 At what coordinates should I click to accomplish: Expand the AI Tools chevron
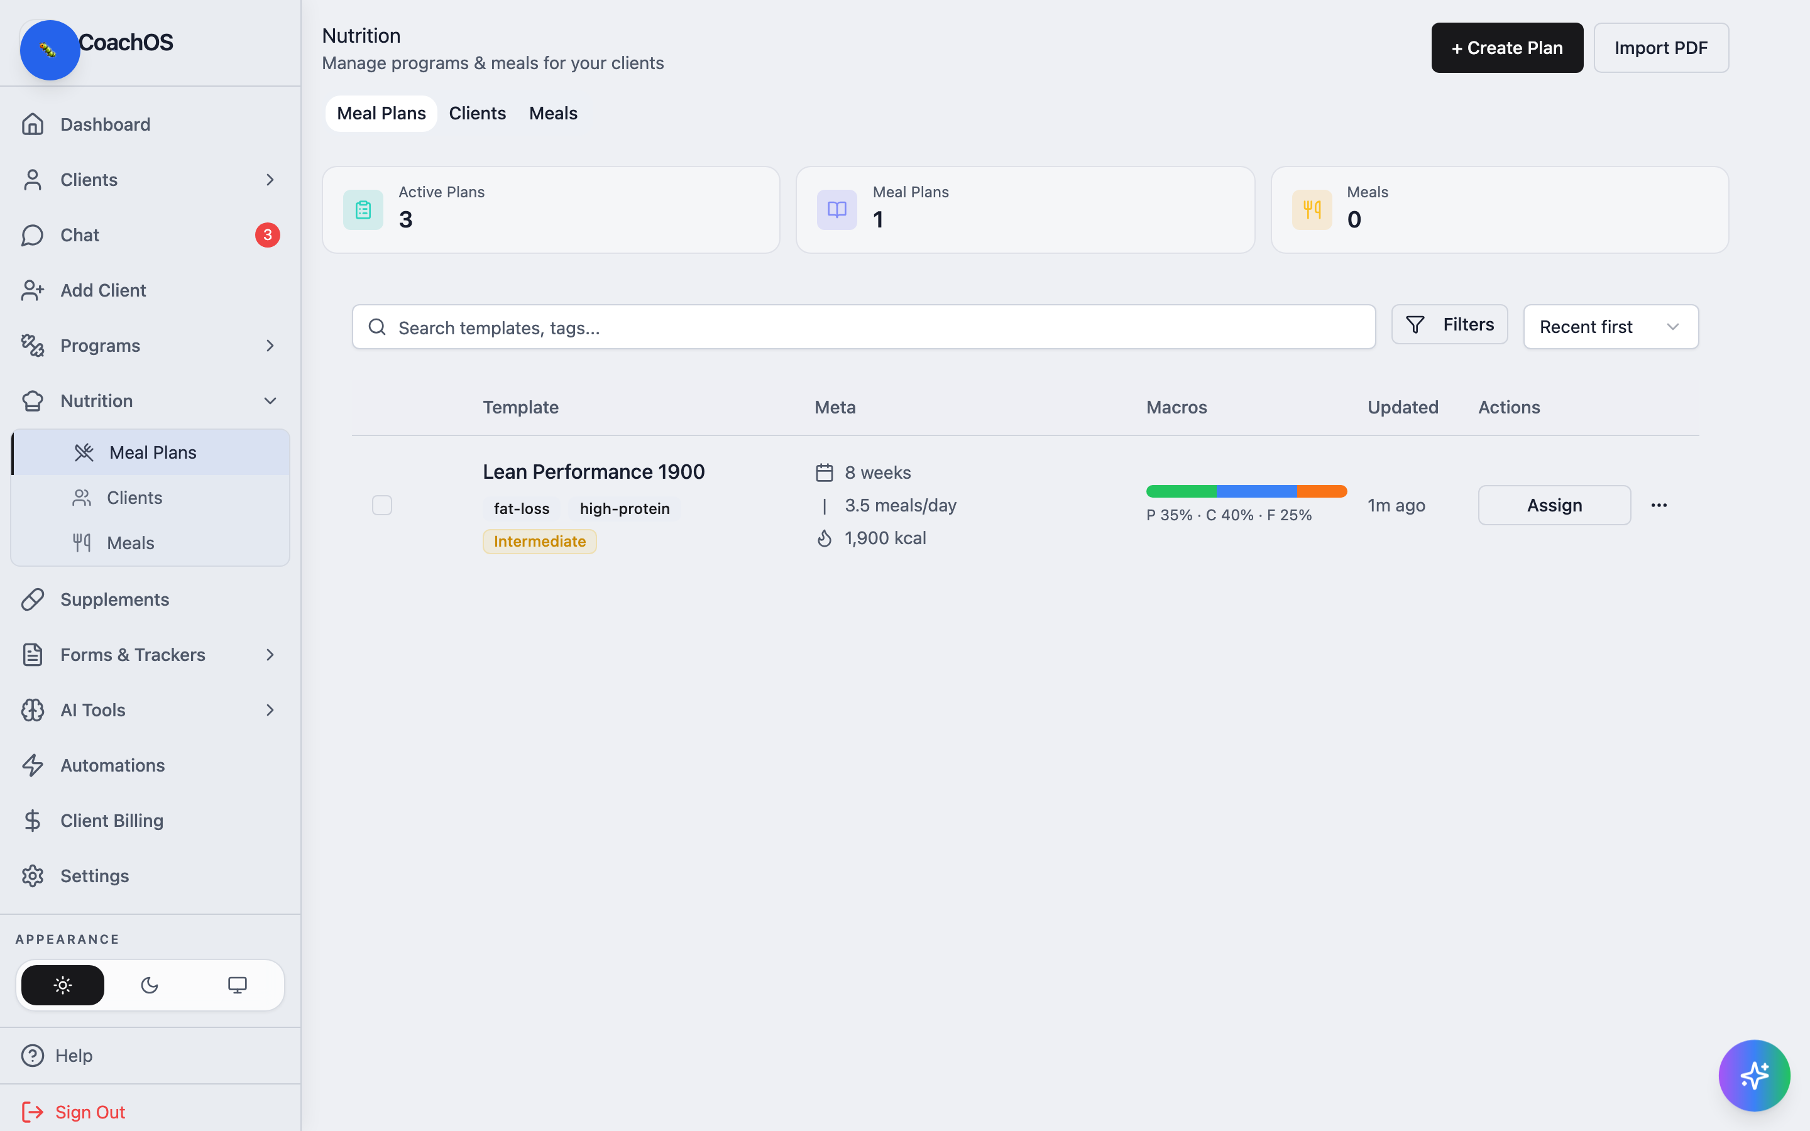(270, 710)
